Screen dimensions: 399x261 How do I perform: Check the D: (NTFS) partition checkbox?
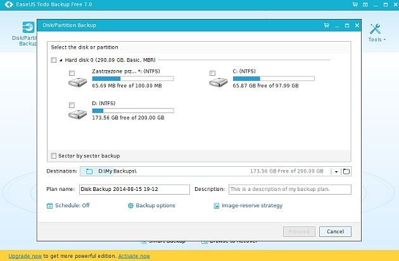tap(72, 105)
